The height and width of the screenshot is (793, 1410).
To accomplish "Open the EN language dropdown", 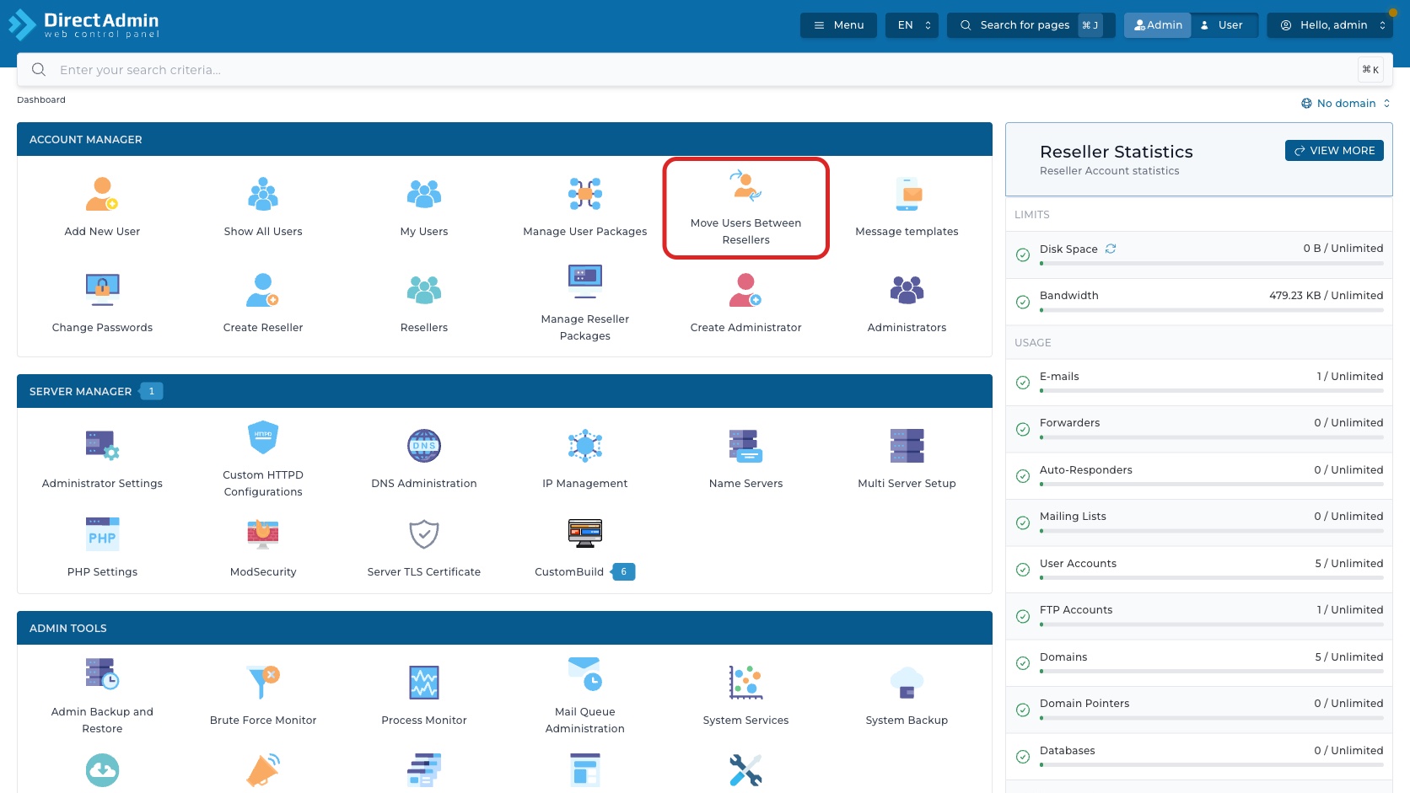I will coord(912,25).
